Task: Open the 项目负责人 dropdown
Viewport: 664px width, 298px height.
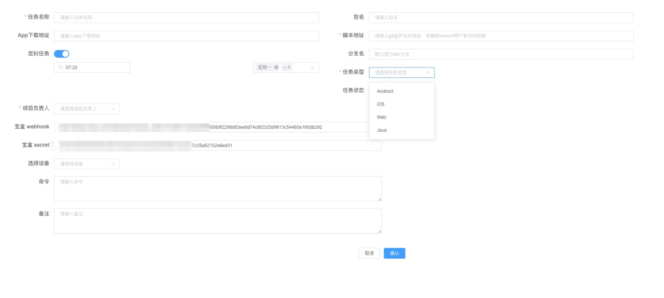Action: pyautogui.click(x=87, y=109)
